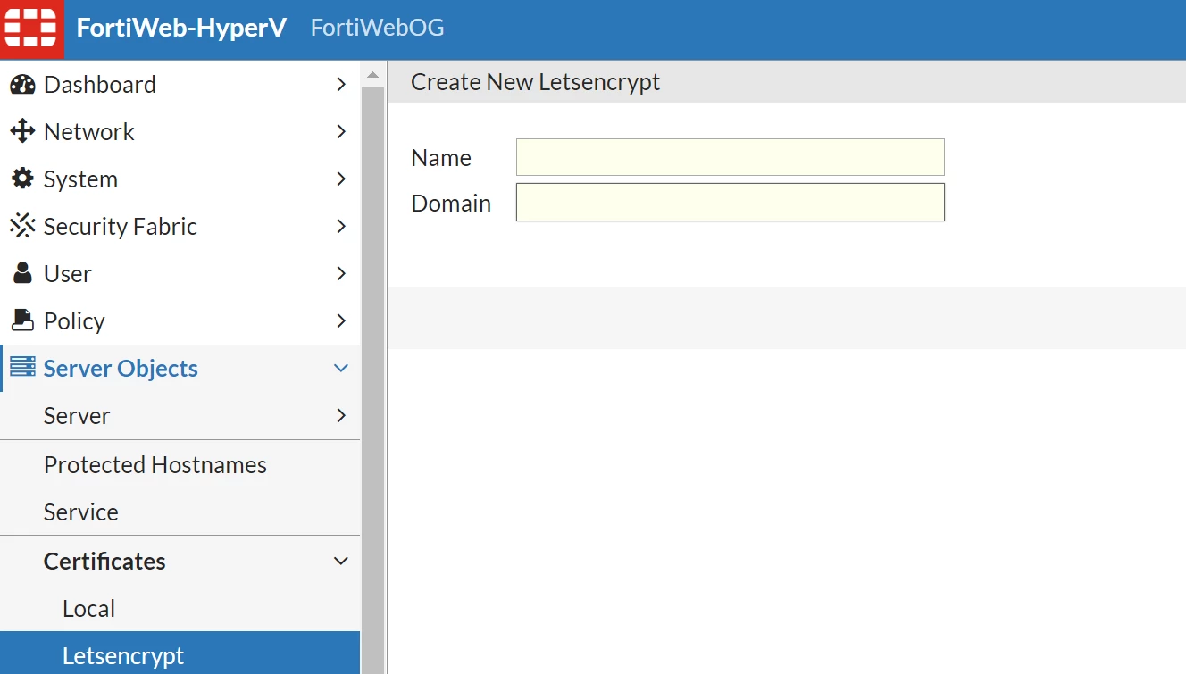1186x674 pixels.
Task: Open the Server submenu item
Action: click(180, 416)
